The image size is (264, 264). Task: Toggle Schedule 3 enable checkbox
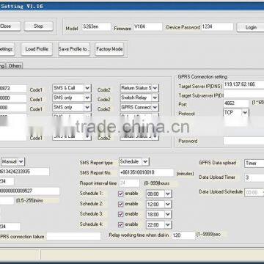click(120, 214)
